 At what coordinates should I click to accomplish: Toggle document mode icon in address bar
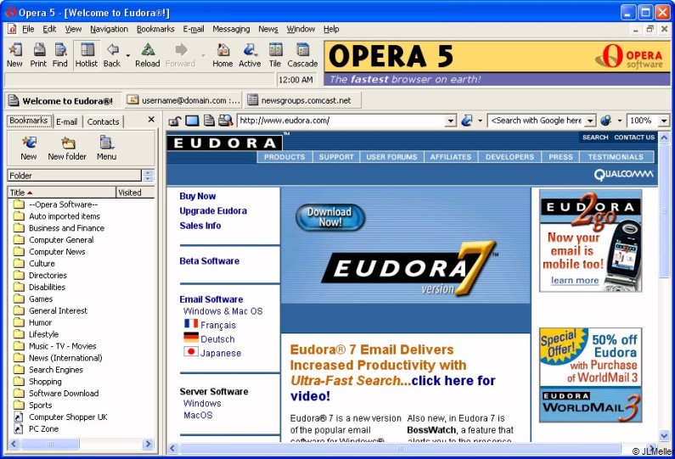pos(209,120)
